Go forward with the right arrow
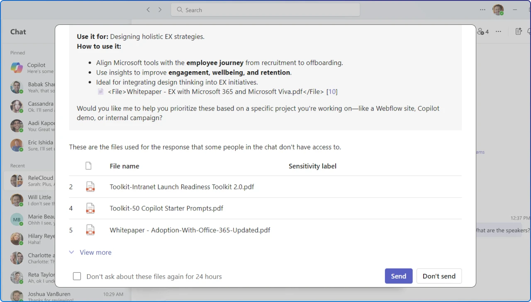 pyautogui.click(x=160, y=10)
